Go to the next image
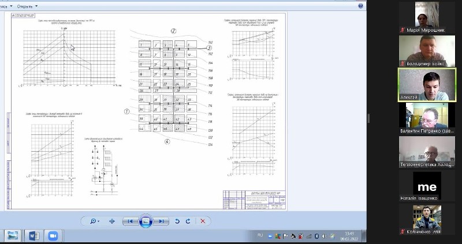 (x=162, y=221)
